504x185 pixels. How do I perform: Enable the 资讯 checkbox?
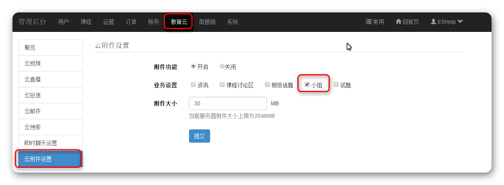[193, 85]
